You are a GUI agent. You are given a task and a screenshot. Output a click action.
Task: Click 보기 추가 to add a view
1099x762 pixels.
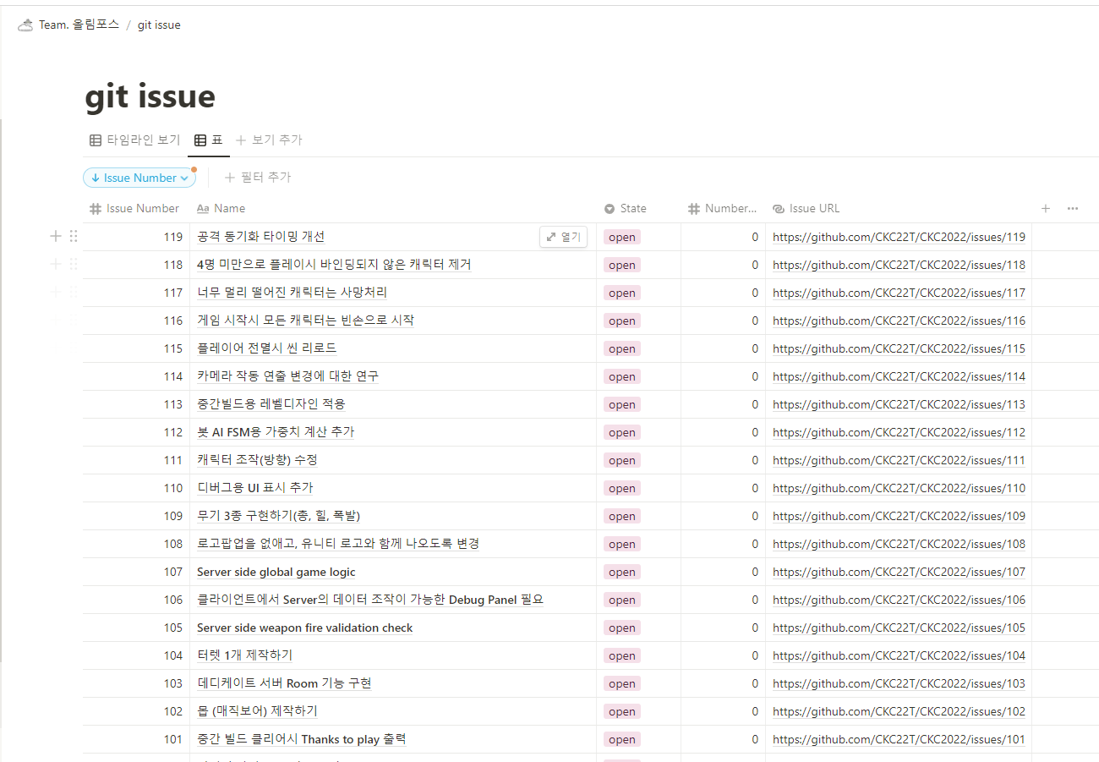[269, 140]
